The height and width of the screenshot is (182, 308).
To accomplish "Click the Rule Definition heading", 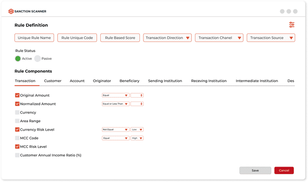I will point(31,25).
